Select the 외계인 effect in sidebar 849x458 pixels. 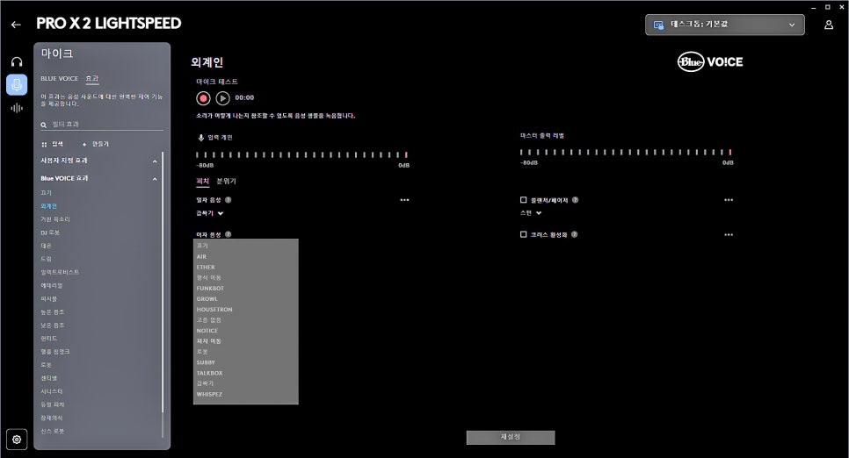(x=48, y=206)
